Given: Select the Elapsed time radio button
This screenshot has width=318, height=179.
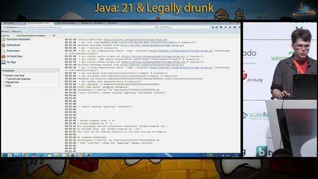Looking at the screenshot, I should coord(4,82).
